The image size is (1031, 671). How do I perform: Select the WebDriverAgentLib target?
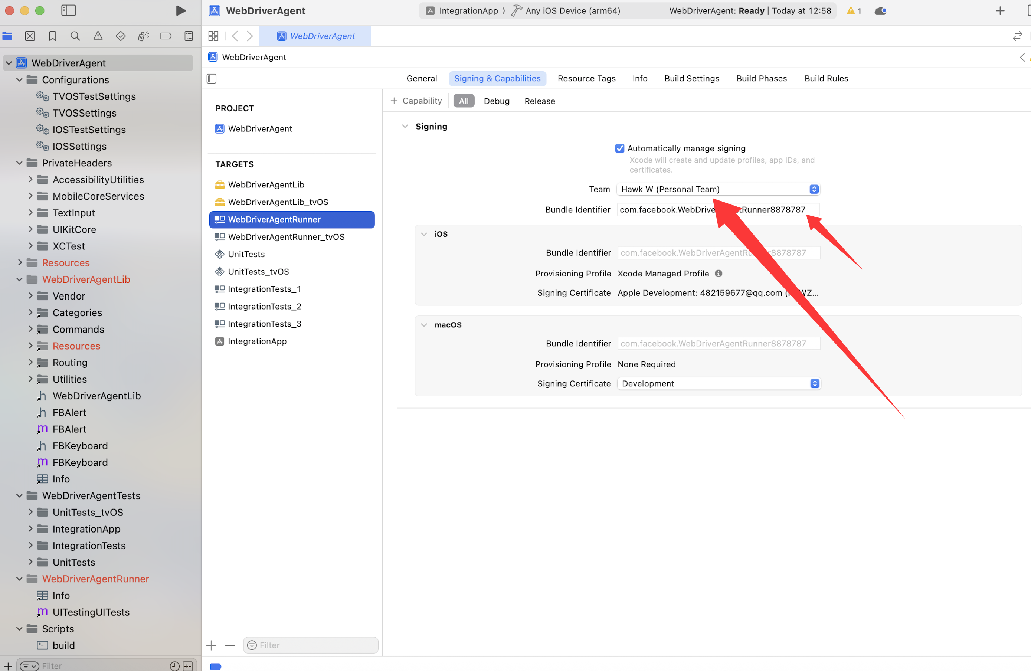pos(266,184)
